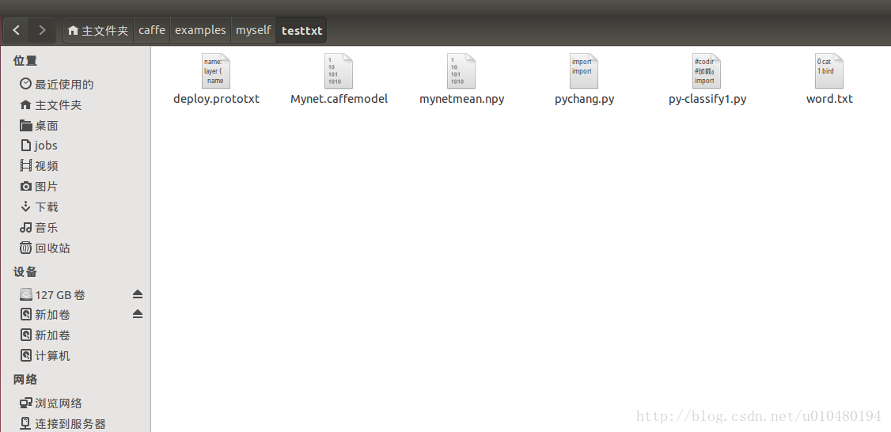The width and height of the screenshot is (891, 432).
Task: Select the py-classify1.py script icon
Action: [x=707, y=71]
